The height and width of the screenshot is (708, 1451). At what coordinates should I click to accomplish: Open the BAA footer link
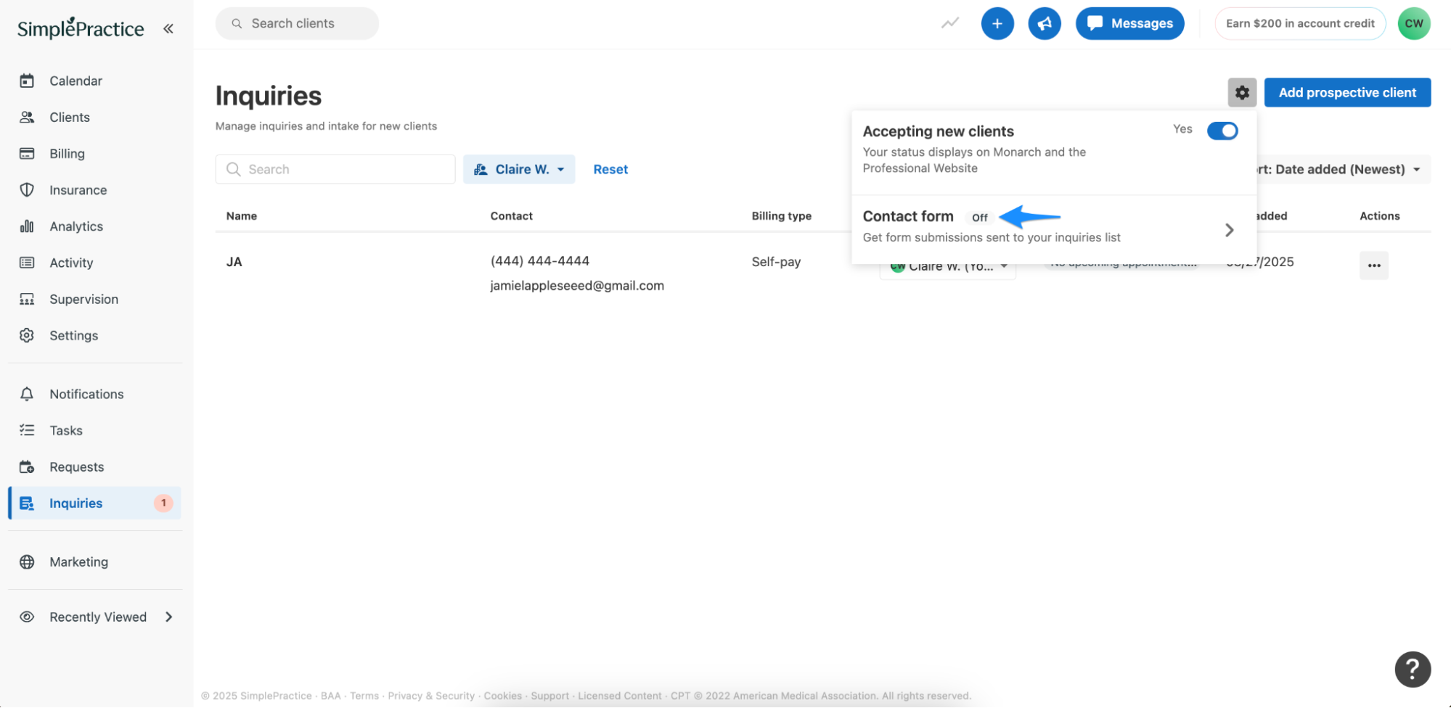click(x=330, y=696)
